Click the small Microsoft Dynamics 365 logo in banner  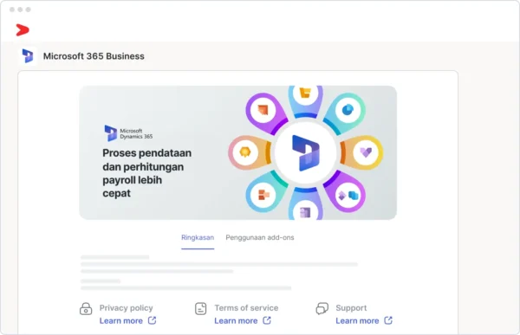click(x=128, y=133)
